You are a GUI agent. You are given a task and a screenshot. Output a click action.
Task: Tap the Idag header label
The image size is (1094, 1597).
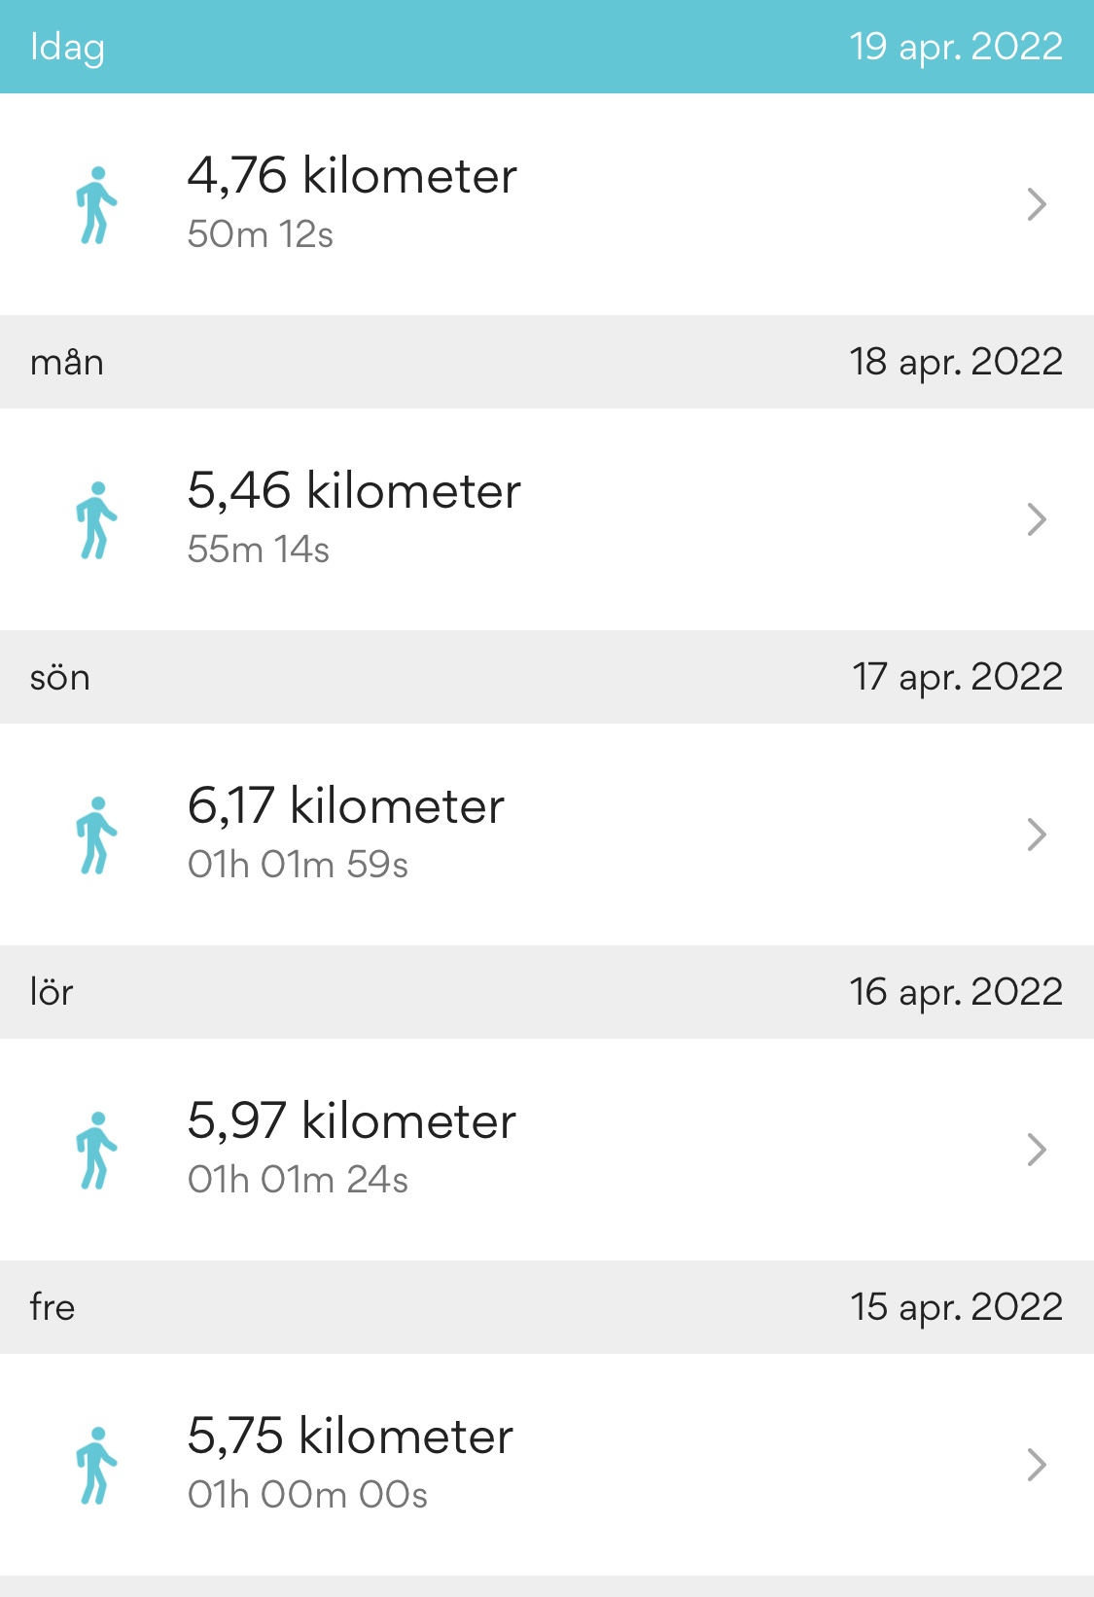tap(67, 47)
